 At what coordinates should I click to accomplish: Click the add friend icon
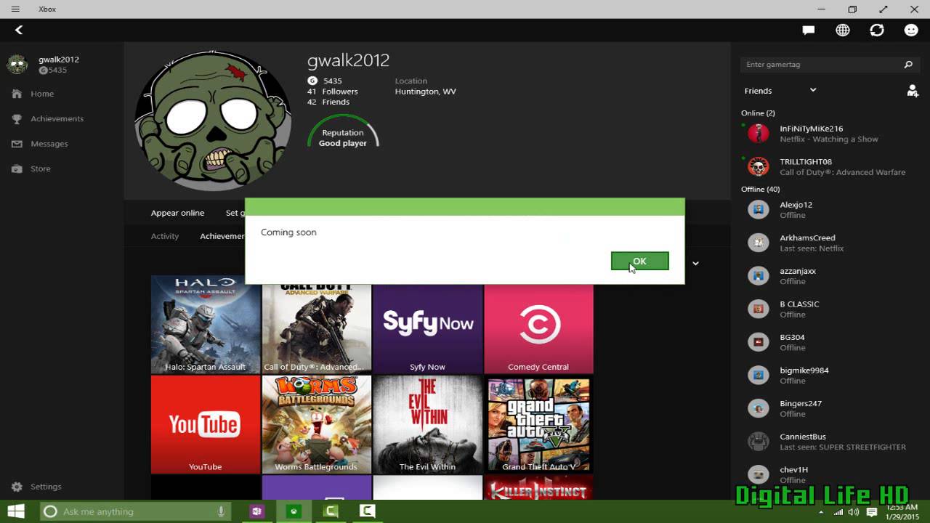point(913,91)
